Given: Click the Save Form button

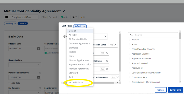Looking at the screenshot, I should (175, 90).
